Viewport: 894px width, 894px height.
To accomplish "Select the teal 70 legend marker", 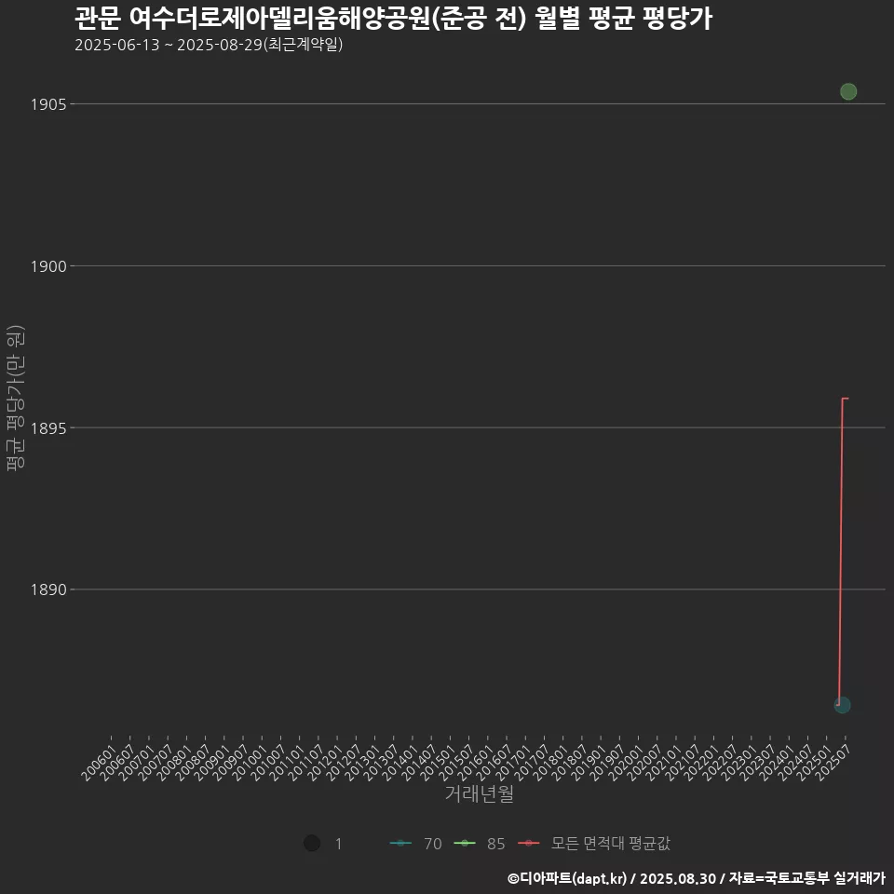I will (x=400, y=844).
